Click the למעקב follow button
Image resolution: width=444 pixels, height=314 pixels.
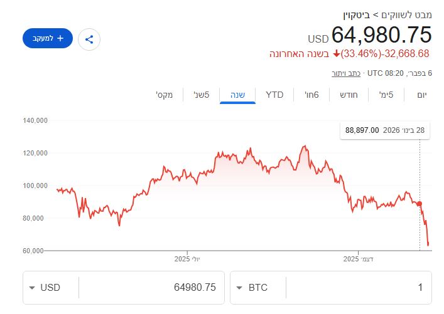point(48,38)
